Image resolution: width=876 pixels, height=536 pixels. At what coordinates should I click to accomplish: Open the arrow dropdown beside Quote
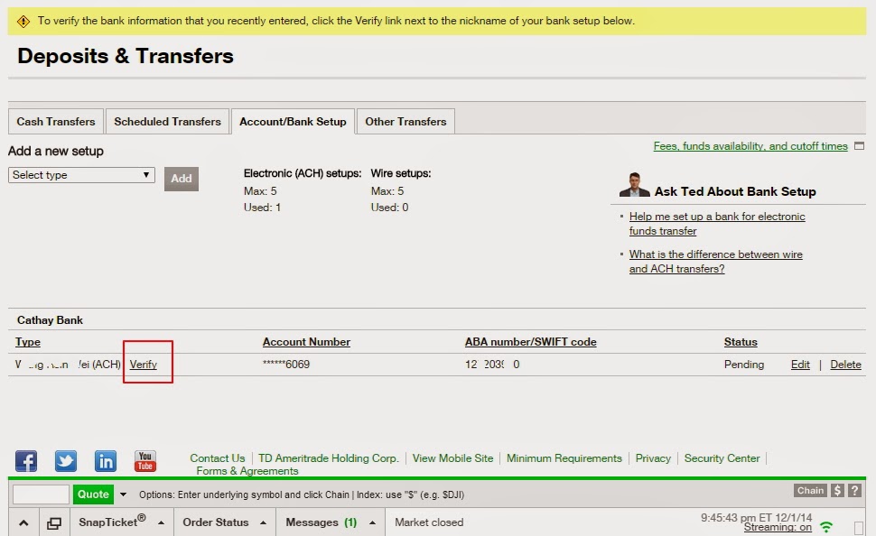(x=123, y=494)
